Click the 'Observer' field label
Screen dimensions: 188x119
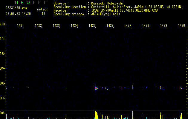click(x=61, y=3)
